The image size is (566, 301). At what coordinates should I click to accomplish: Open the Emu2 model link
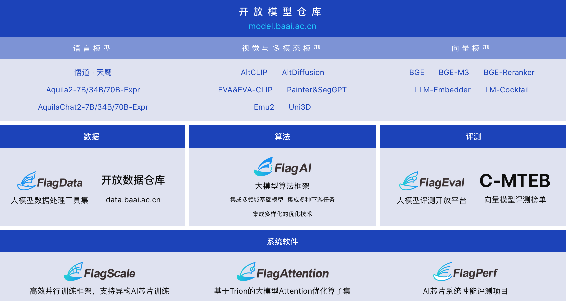click(x=264, y=107)
